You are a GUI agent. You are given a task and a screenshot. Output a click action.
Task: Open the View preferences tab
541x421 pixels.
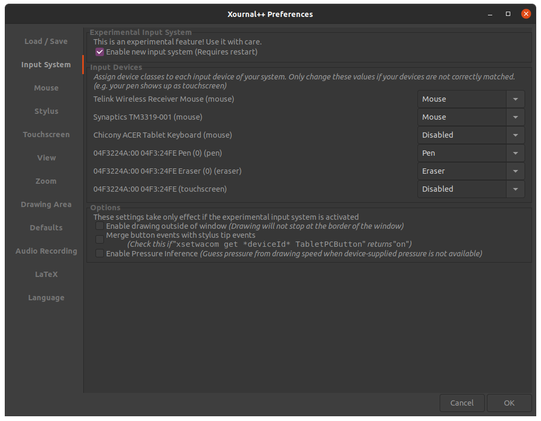click(x=46, y=158)
